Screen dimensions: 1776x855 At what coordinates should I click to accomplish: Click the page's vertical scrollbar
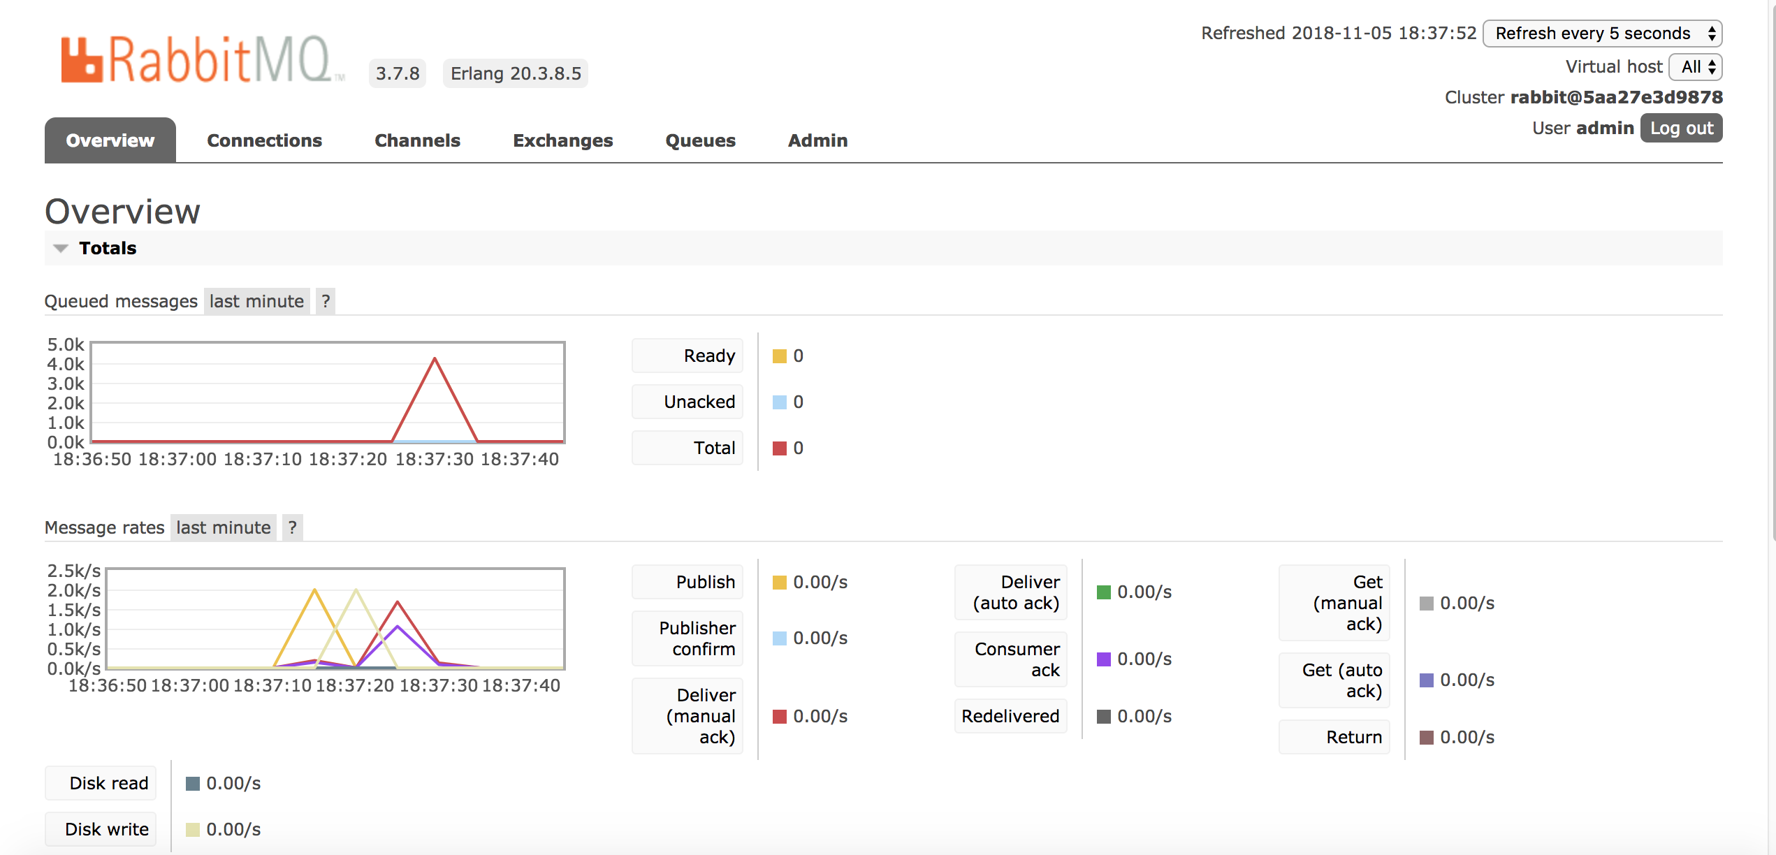(x=1773, y=272)
